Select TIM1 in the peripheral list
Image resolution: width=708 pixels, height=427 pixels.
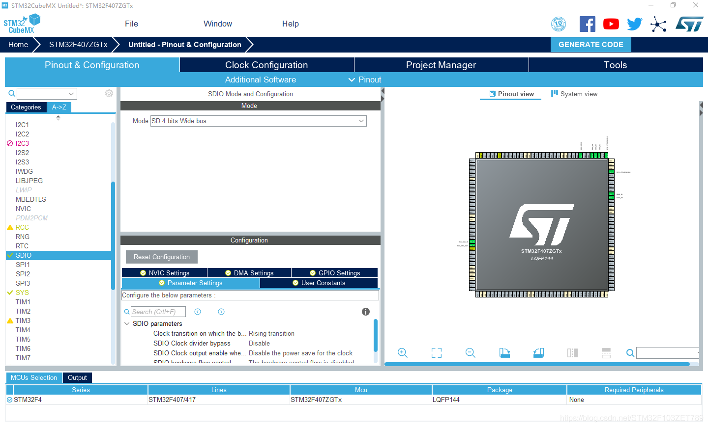pyautogui.click(x=23, y=302)
